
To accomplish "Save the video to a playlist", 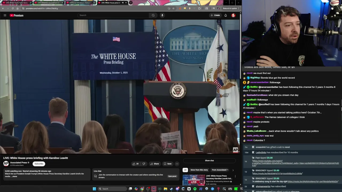I will (168, 164).
